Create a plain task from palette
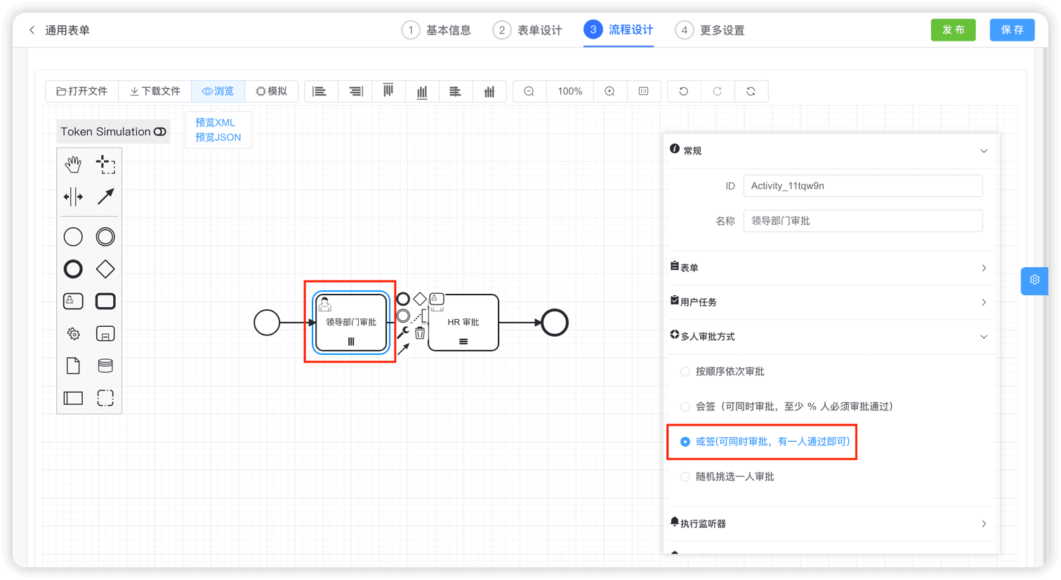 105,302
